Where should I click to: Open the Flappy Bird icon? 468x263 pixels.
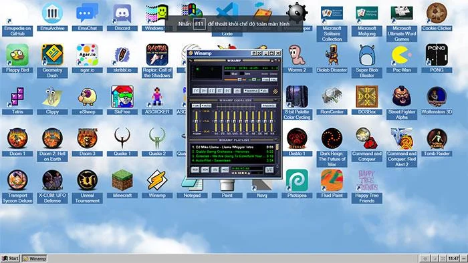(17, 59)
